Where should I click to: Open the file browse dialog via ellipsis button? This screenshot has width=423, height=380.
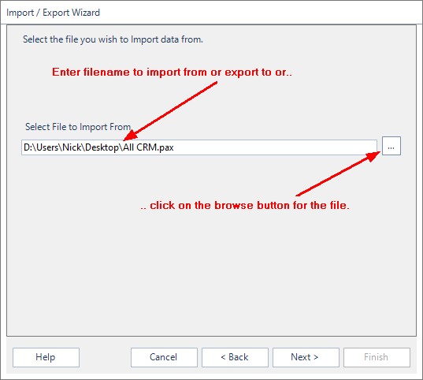(391, 146)
